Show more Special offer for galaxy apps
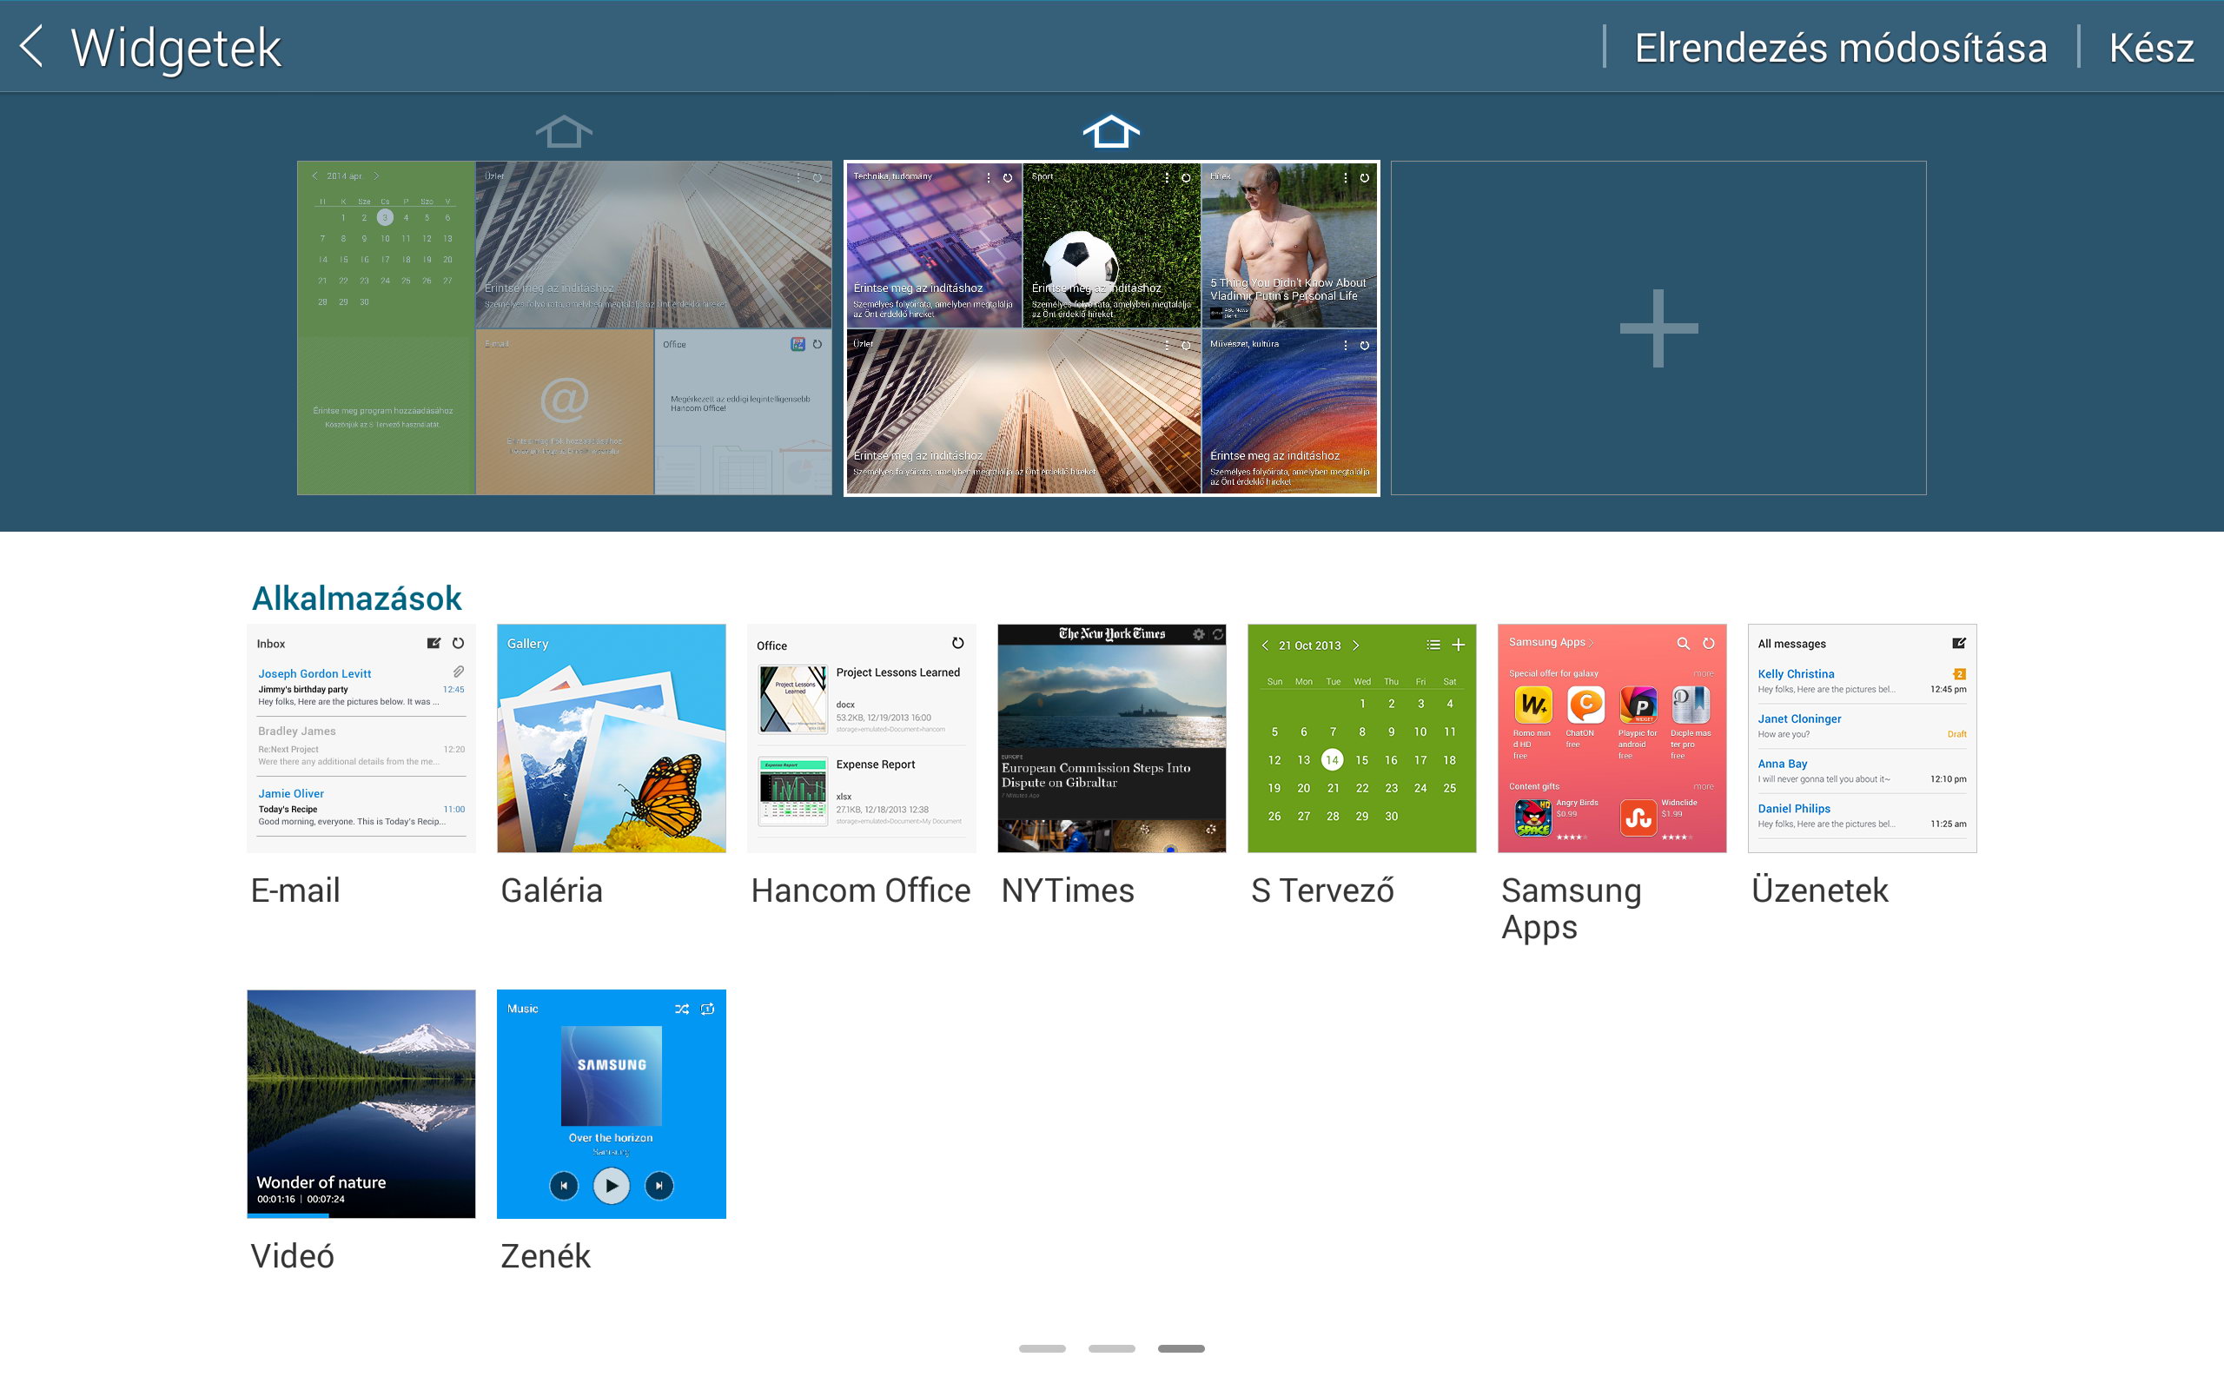 pyautogui.click(x=1704, y=674)
